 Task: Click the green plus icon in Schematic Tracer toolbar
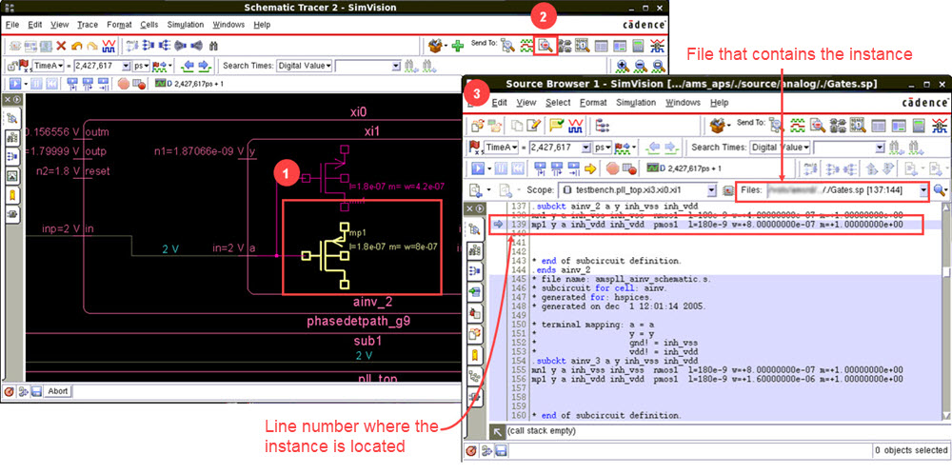click(x=458, y=45)
